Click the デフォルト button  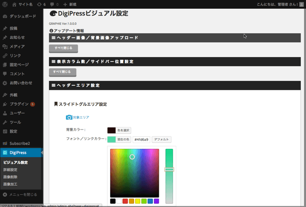click(161, 140)
